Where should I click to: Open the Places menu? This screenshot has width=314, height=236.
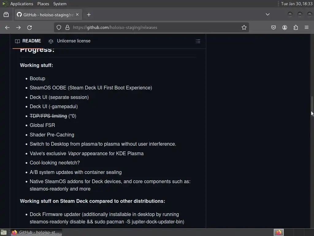[43, 4]
